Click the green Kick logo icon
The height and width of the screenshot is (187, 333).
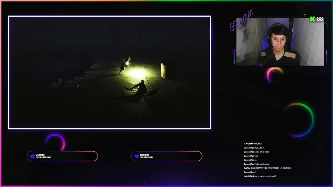(313, 19)
